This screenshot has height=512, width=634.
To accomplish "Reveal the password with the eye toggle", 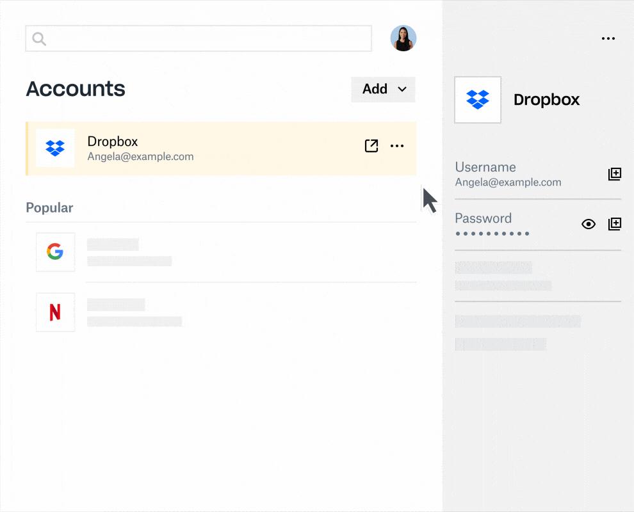I will point(588,224).
